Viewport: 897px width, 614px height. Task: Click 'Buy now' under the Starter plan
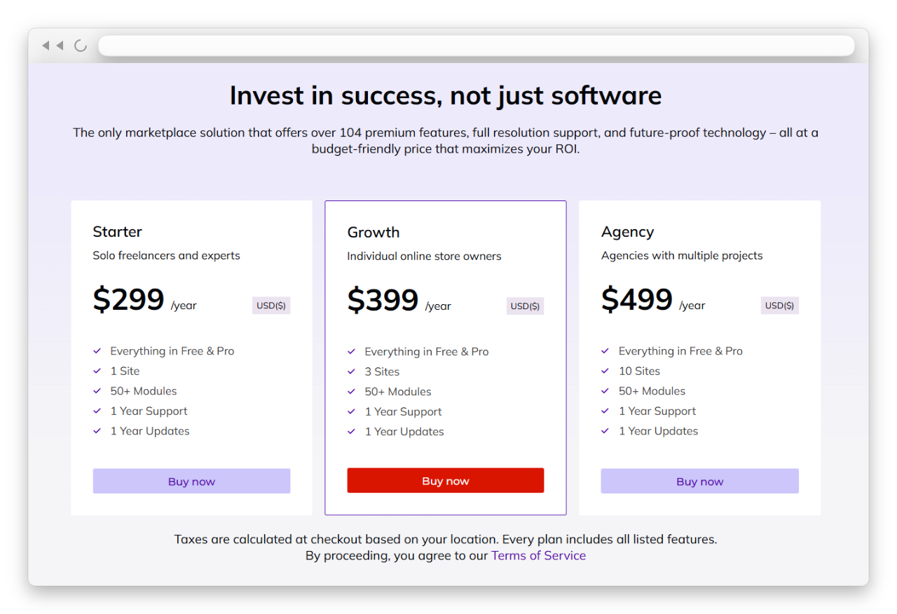[191, 481]
